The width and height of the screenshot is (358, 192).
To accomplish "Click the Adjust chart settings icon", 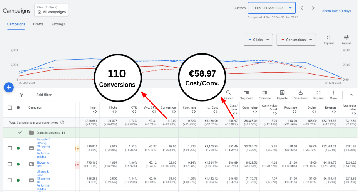I will click(346, 37).
